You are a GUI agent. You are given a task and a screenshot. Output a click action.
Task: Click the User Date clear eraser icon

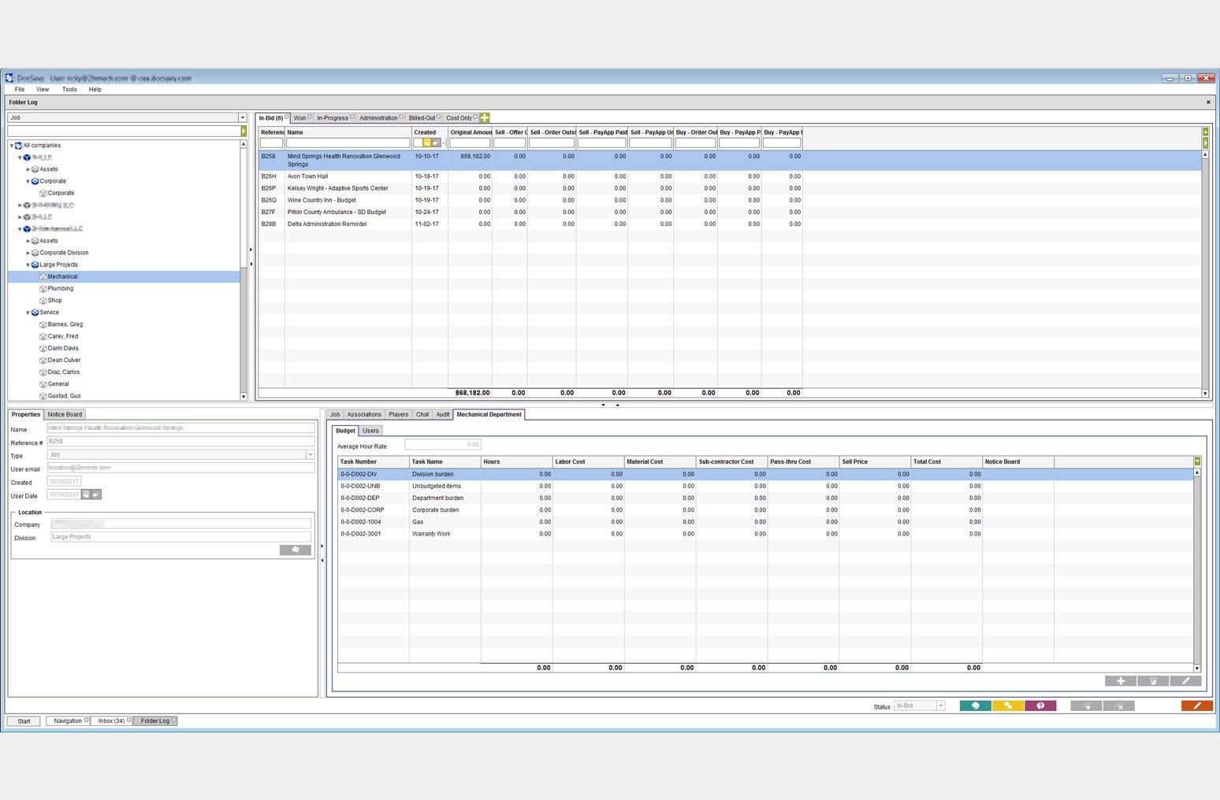(96, 494)
